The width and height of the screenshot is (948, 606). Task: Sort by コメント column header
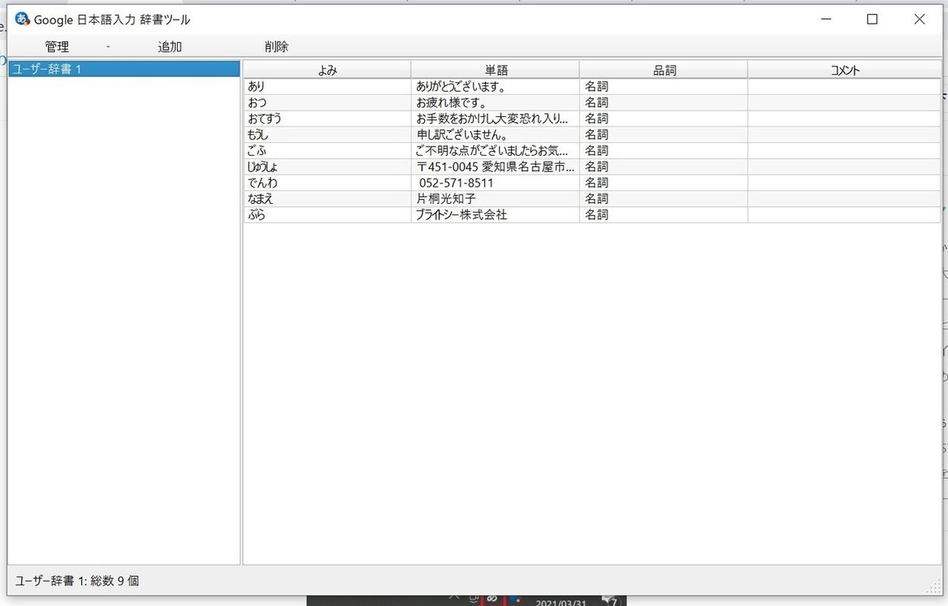pyautogui.click(x=844, y=70)
